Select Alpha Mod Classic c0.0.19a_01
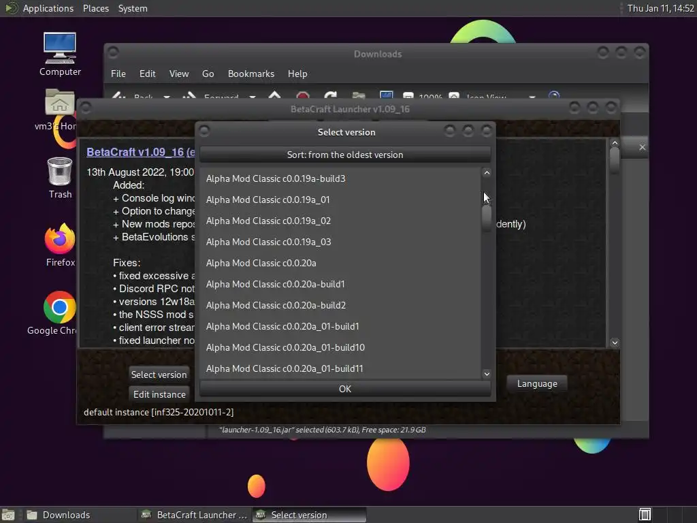The height and width of the screenshot is (523, 697). click(x=340, y=200)
